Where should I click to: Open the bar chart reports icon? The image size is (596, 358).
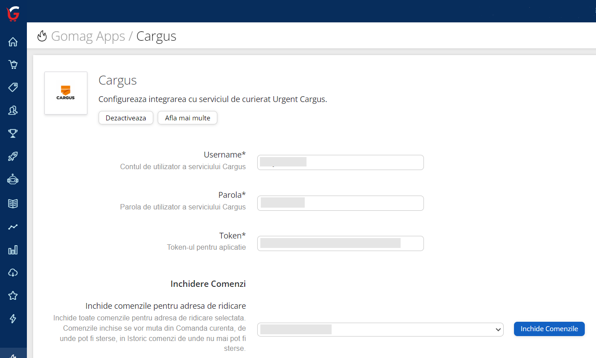(x=13, y=249)
